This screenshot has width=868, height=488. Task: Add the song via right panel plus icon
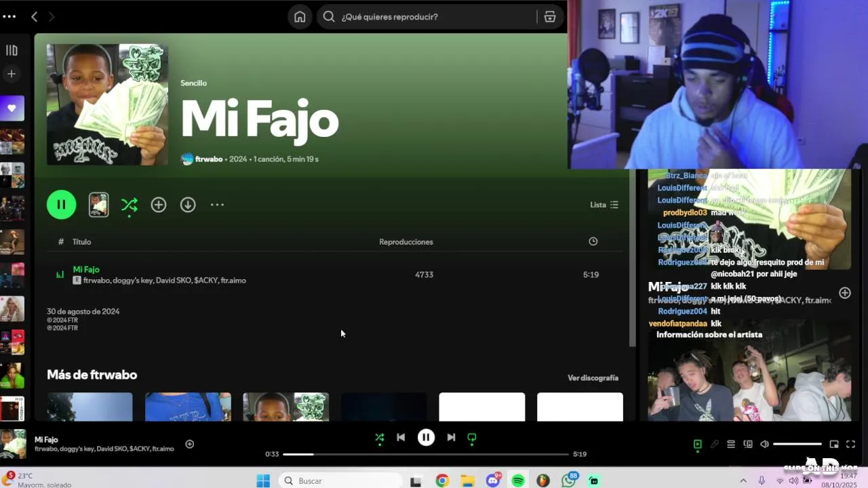point(845,293)
